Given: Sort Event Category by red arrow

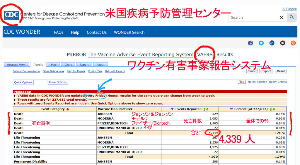Looking at the screenshot, I should (68, 109).
